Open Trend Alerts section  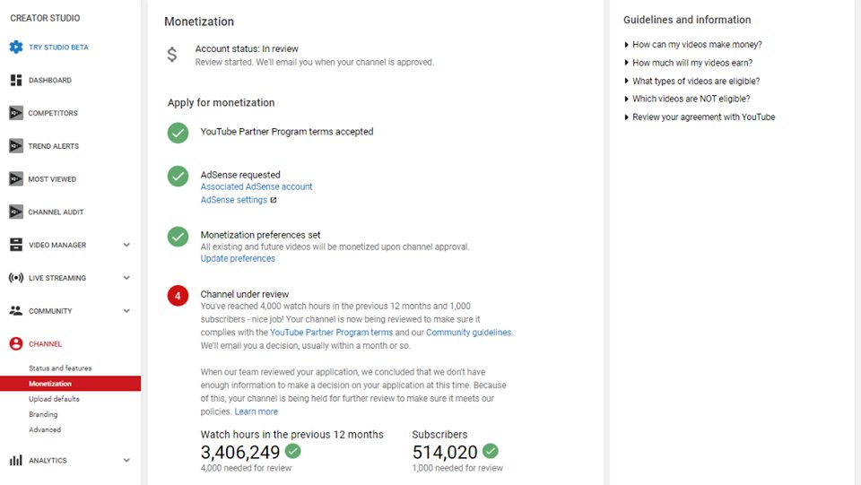point(53,146)
